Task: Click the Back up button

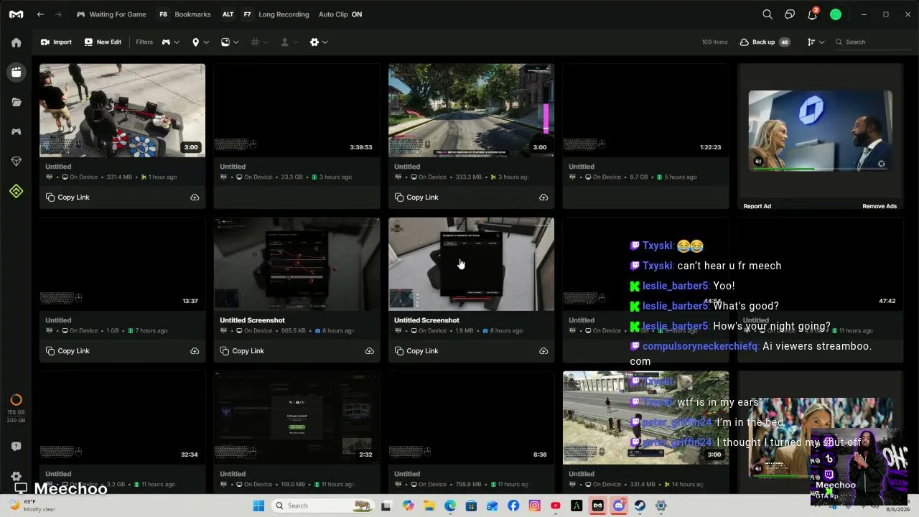Action: [x=765, y=42]
